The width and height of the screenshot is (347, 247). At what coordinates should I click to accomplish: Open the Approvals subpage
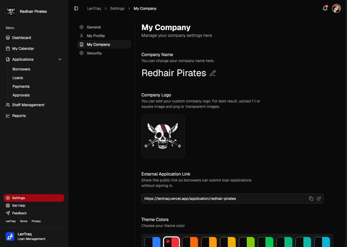[x=21, y=95]
